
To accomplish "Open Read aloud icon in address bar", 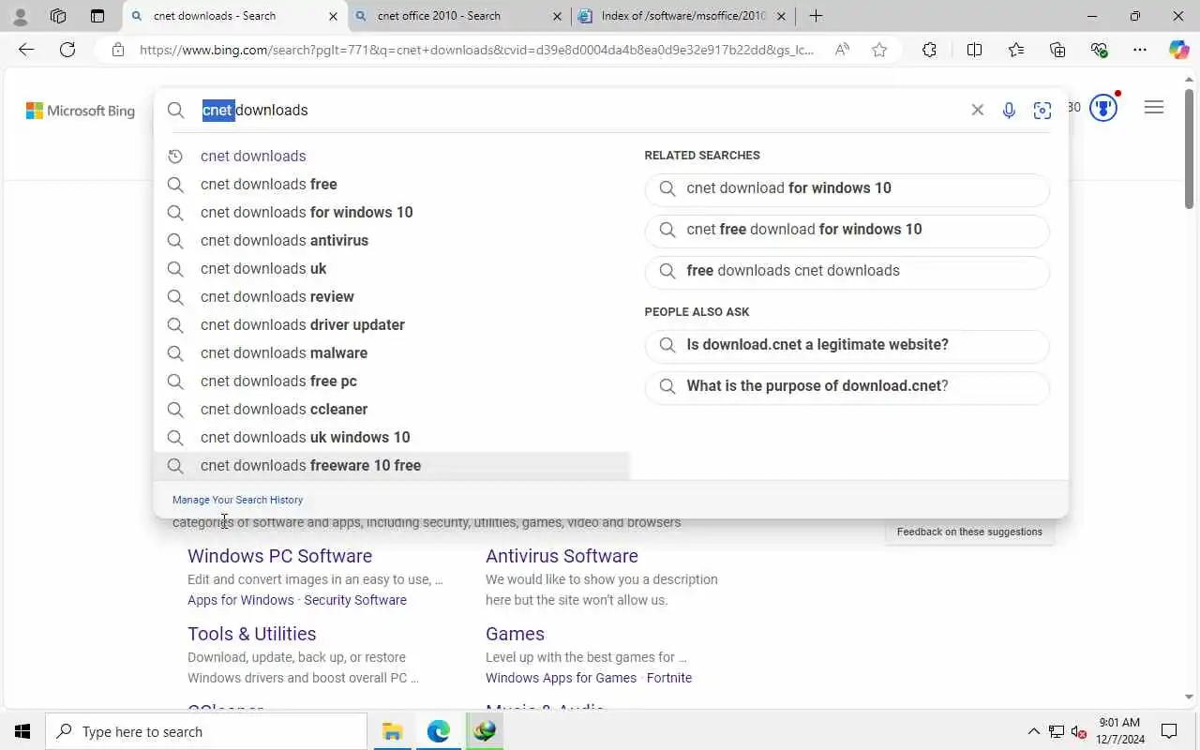I will [842, 50].
